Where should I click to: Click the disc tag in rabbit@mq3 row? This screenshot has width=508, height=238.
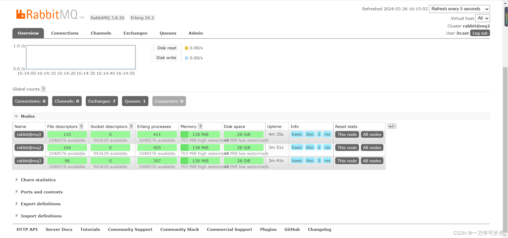(310, 160)
